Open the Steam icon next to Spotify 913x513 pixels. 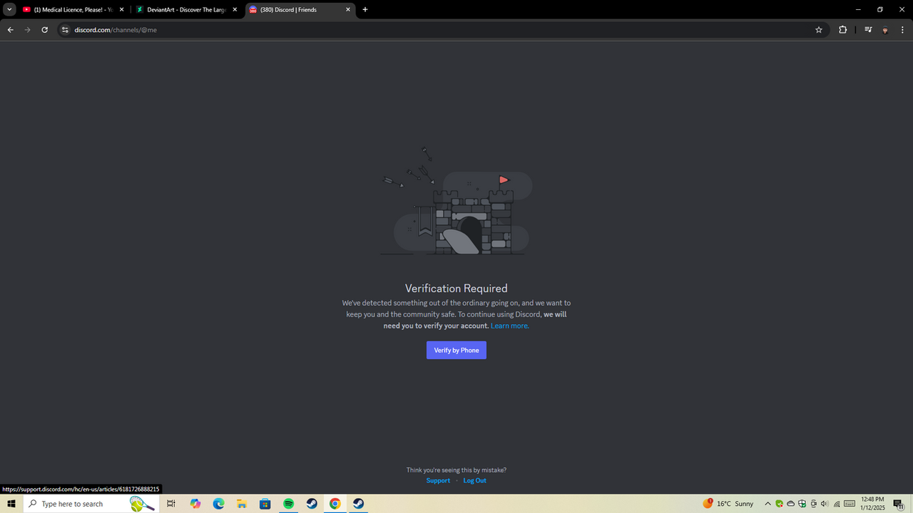[312, 504]
